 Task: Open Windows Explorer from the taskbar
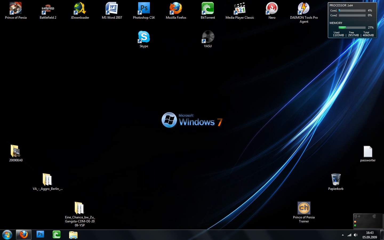point(73,235)
